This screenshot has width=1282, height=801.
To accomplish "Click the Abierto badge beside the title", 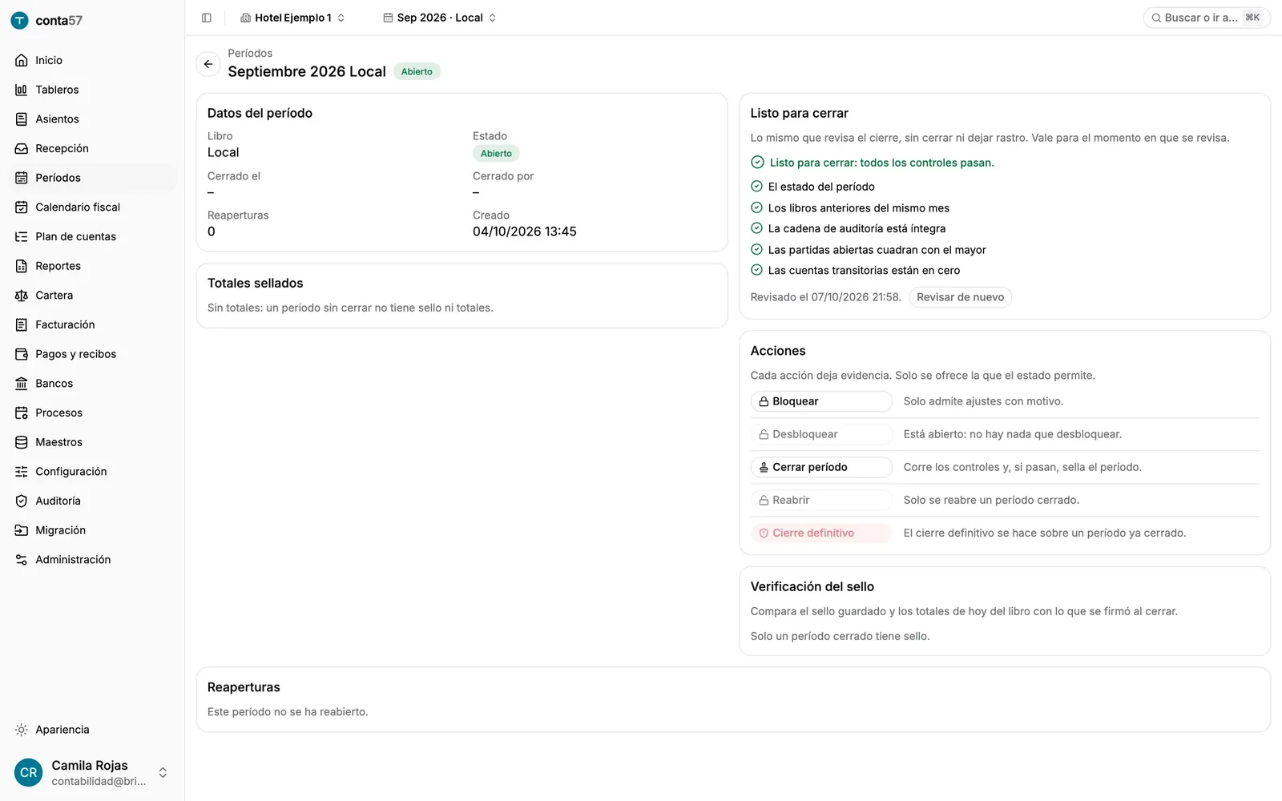I will pyautogui.click(x=417, y=71).
